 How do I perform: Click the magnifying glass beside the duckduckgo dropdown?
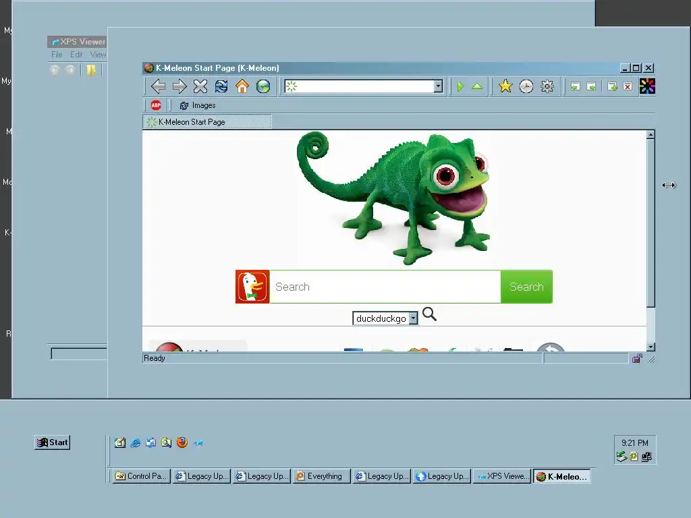(x=429, y=314)
